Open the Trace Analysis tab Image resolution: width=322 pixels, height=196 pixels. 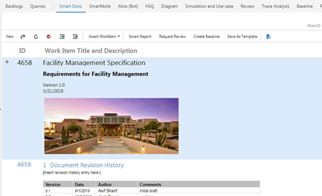275,6
